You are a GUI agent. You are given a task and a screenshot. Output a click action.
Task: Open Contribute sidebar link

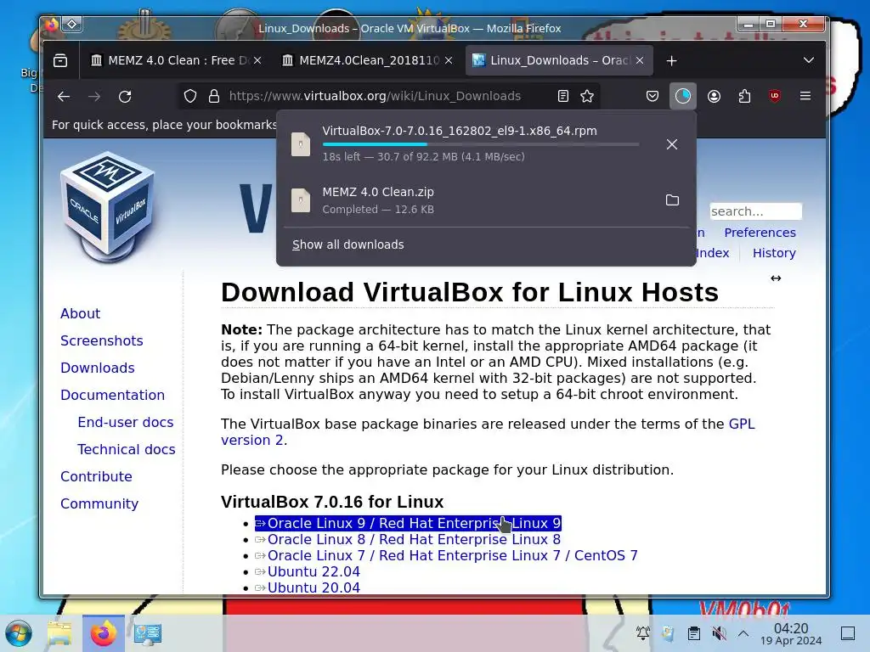(x=96, y=477)
